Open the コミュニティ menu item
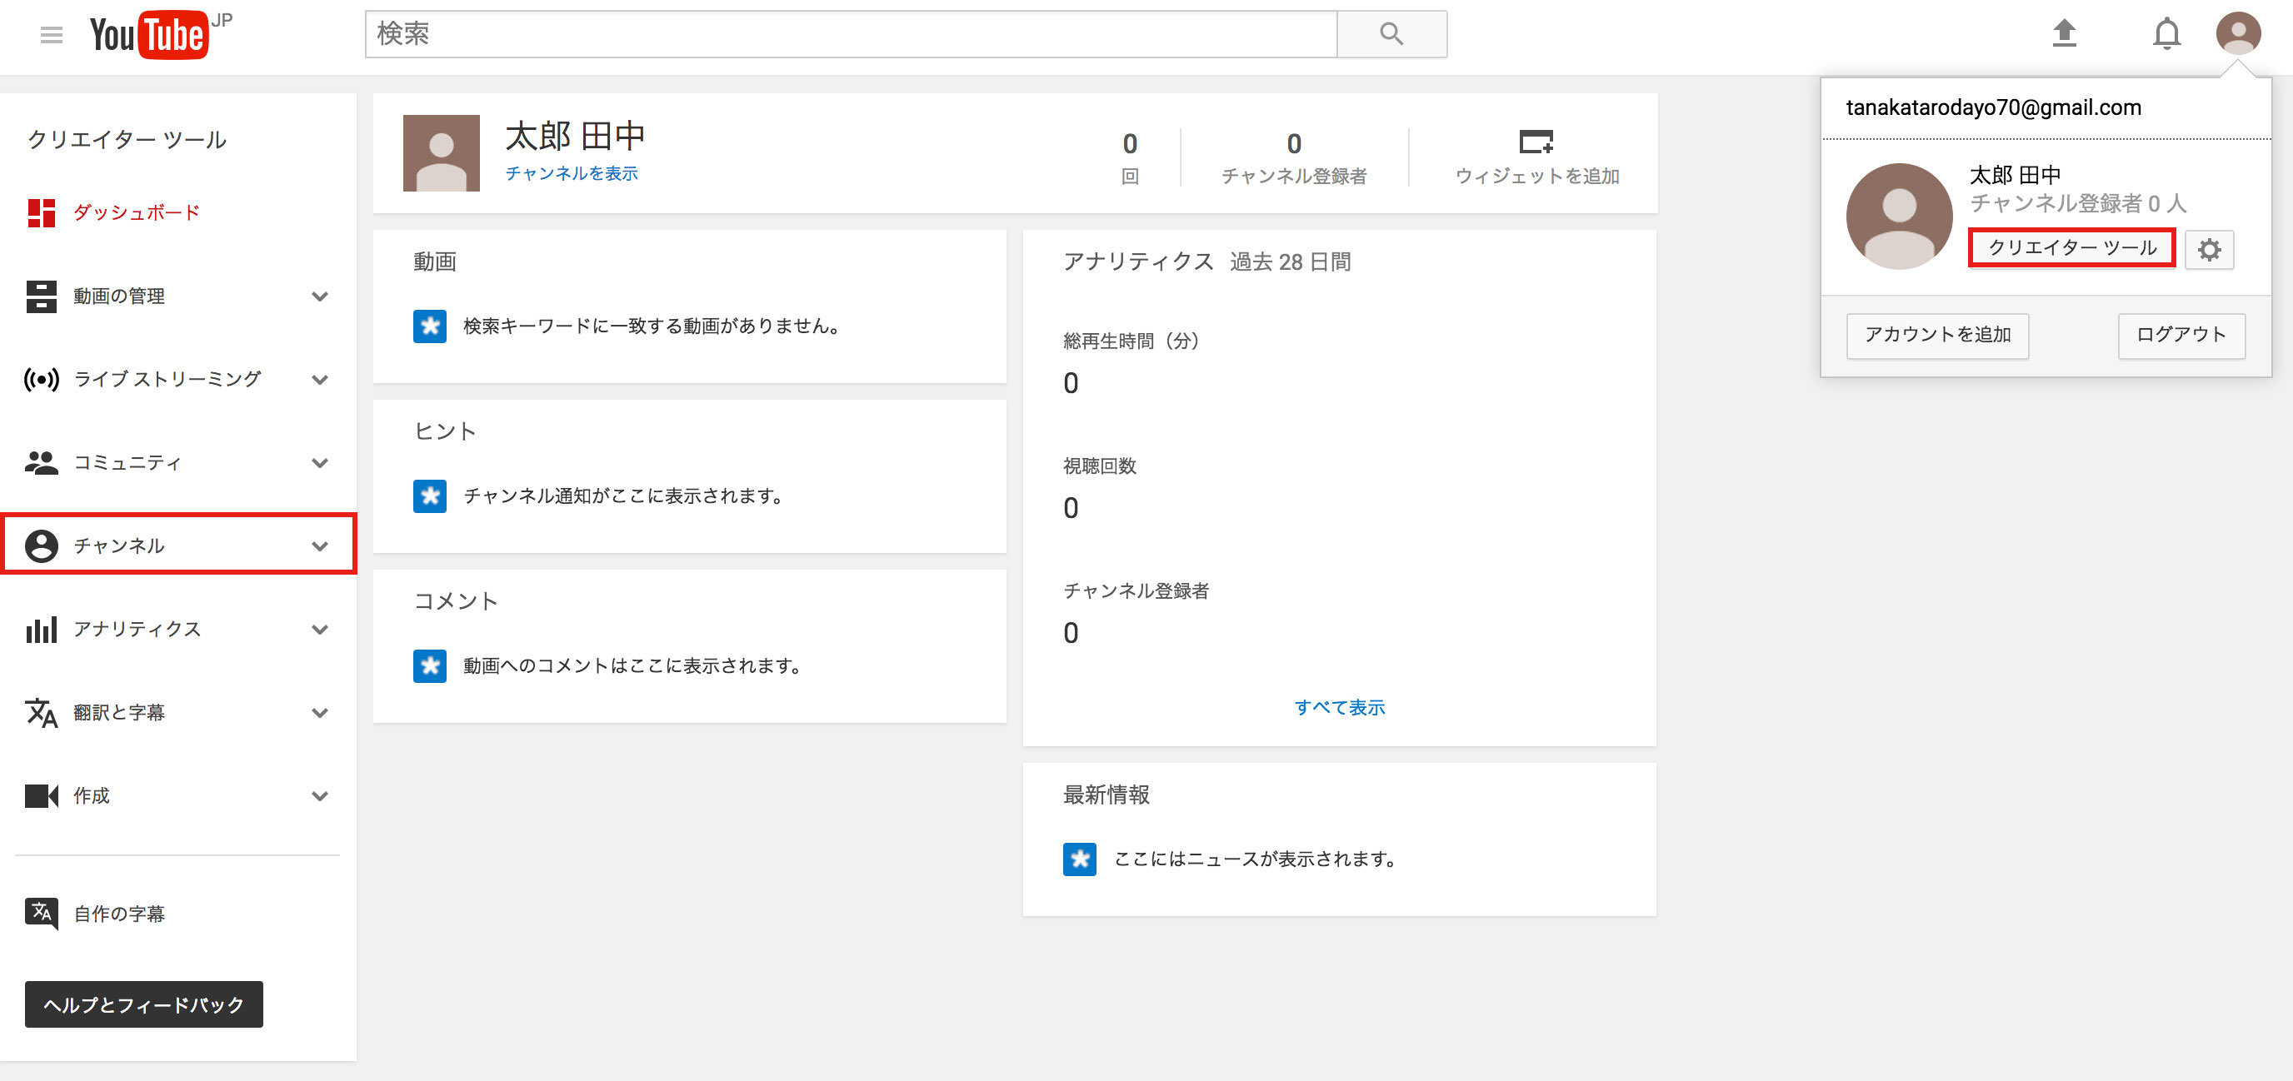 click(x=178, y=463)
